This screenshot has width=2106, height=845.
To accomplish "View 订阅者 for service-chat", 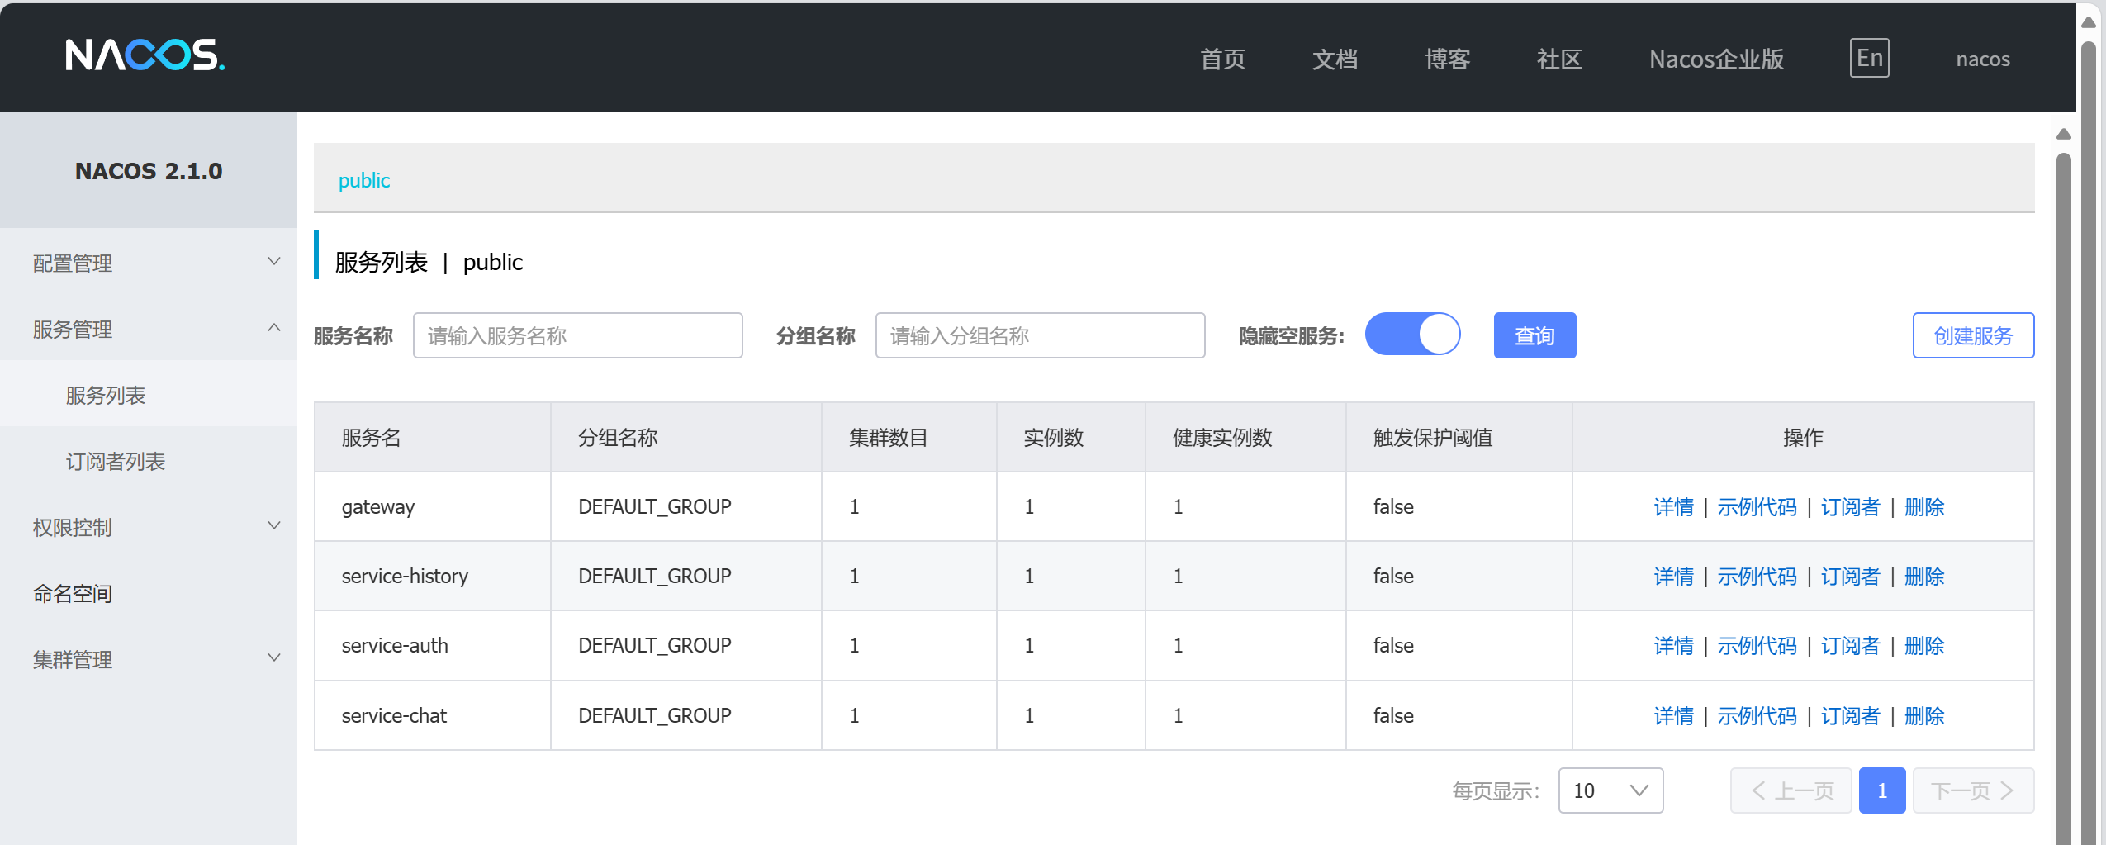I will click(x=1850, y=715).
